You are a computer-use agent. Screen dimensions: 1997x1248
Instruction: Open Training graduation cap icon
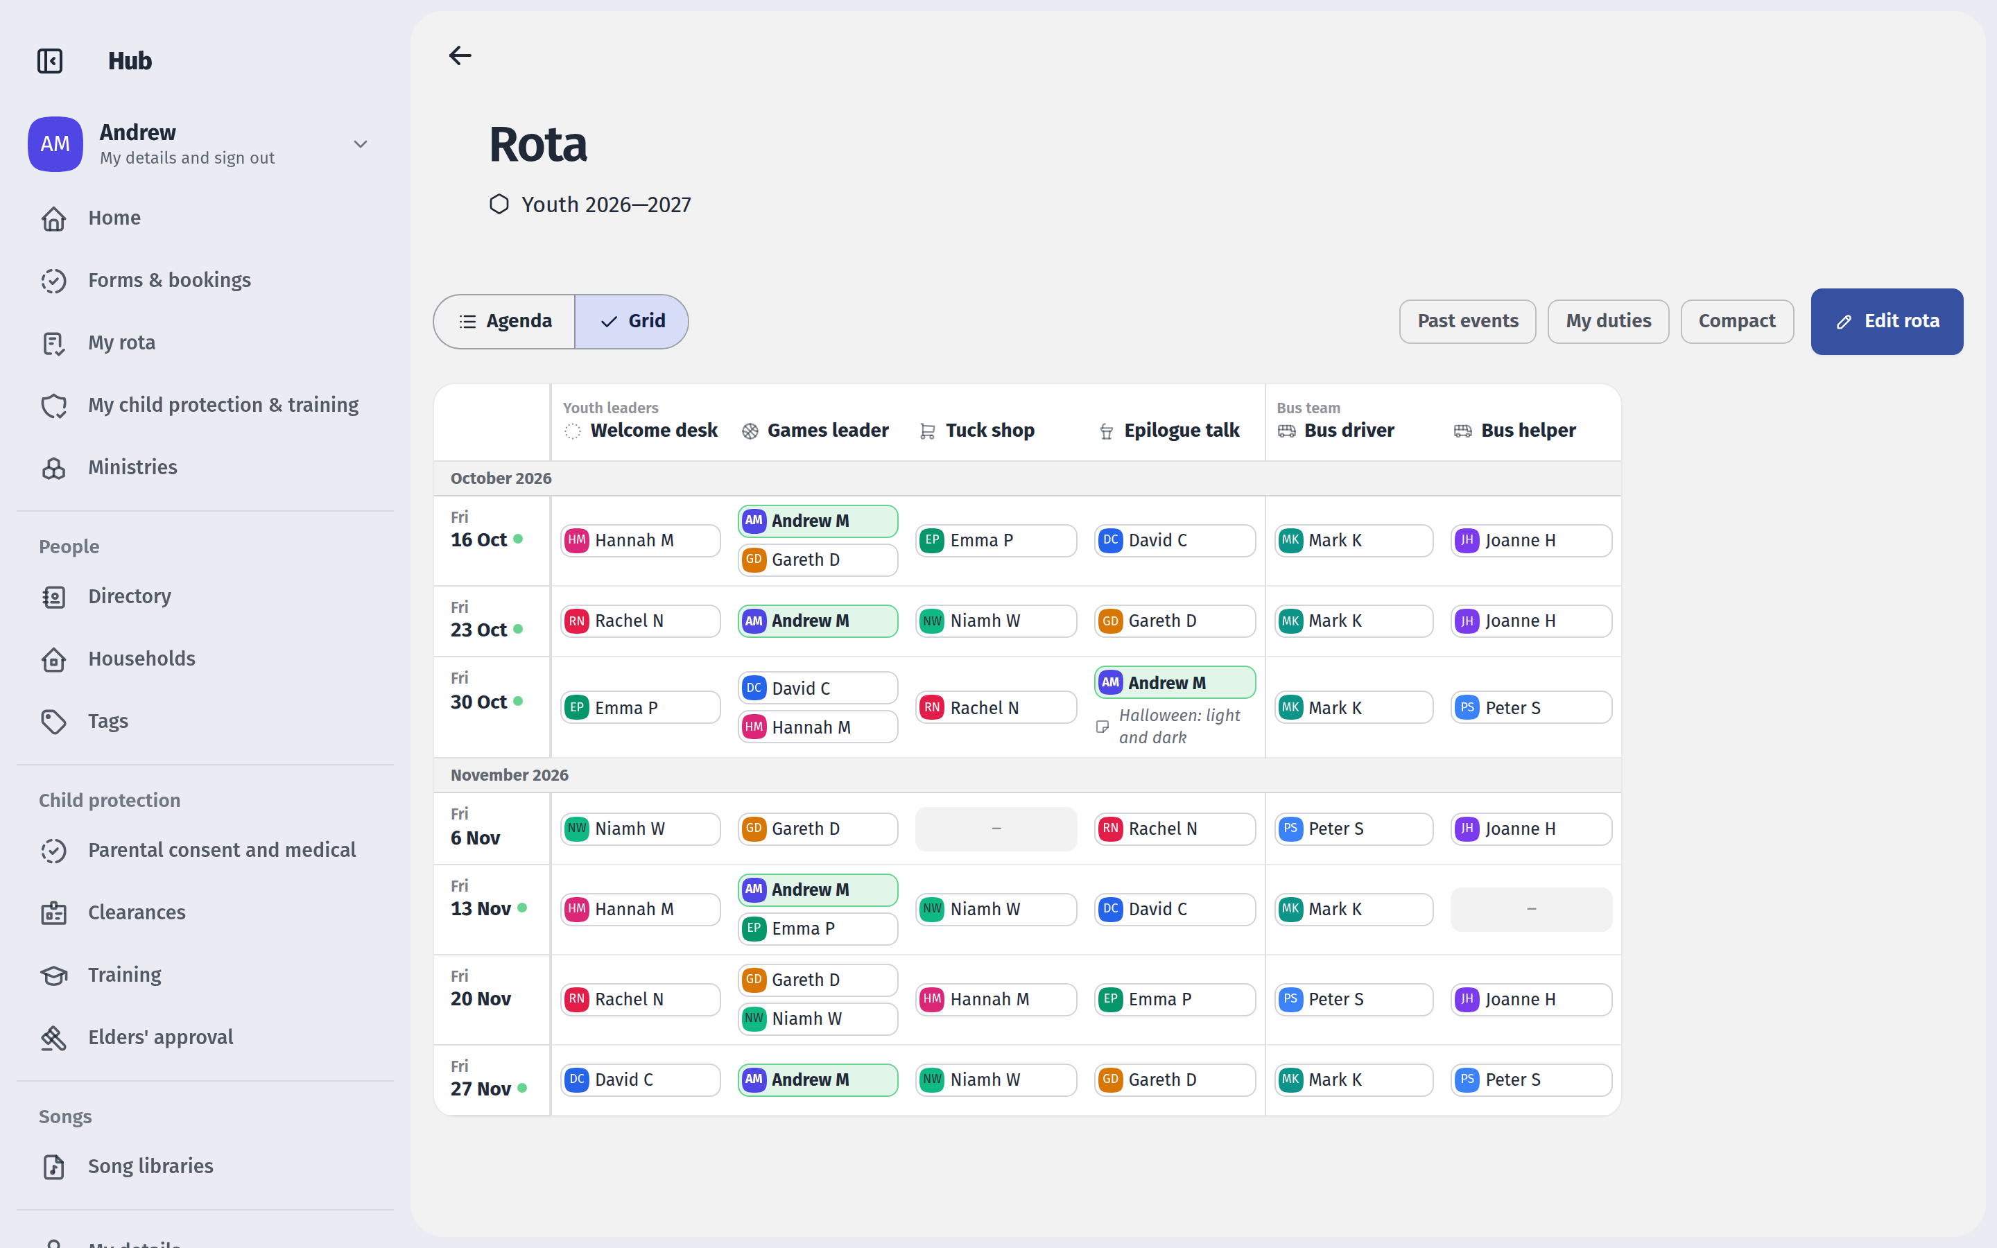tap(53, 976)
